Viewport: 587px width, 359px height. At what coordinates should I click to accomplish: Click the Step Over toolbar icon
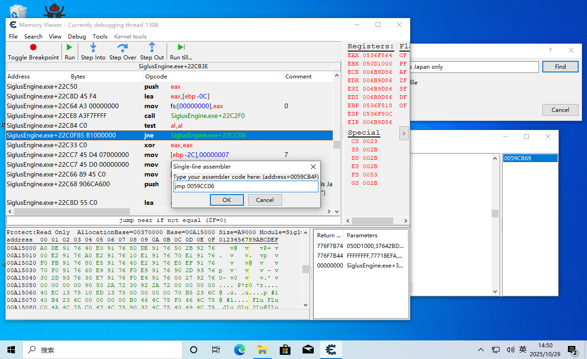[122, 47]
